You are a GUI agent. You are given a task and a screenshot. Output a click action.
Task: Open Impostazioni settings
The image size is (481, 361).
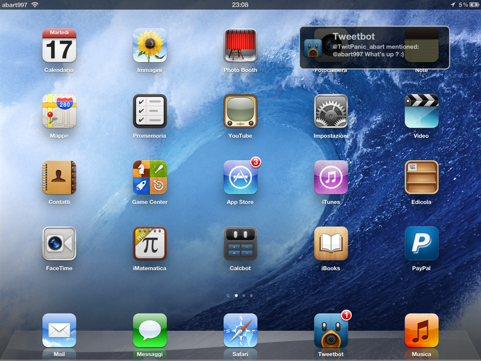(330, 111)
